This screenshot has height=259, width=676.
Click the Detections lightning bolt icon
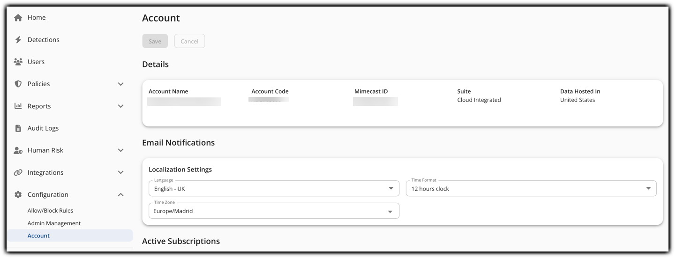pyautogui.click(x=18, y=40)
